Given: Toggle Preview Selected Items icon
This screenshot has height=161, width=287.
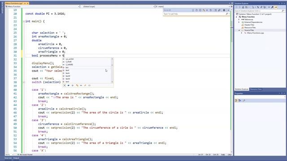Looking at the screenshot, I should (x=276, y=7).
